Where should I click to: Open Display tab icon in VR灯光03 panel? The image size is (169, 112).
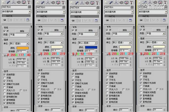pos(58,2)
